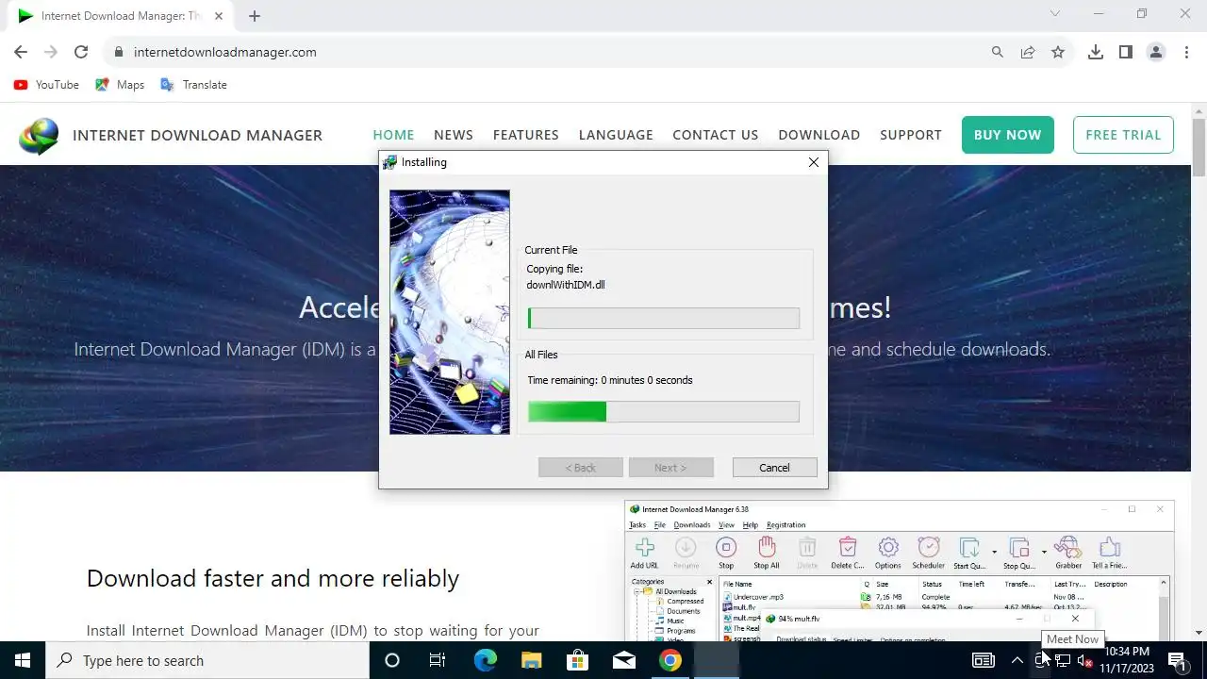This screenshot has width=1207, height=679.
Task: Go back in Chrome
Action: (x=21, y=52)
